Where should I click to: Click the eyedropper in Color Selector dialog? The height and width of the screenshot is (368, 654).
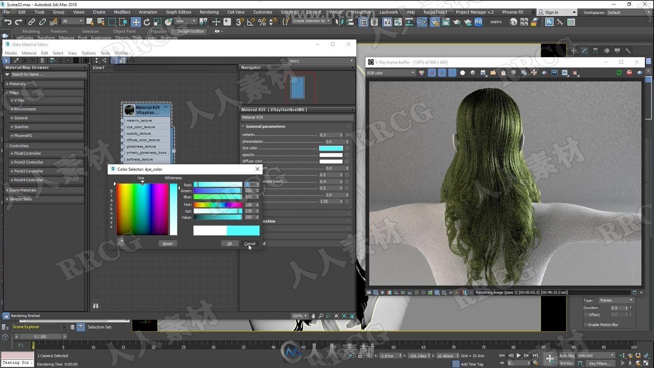pyautogui.click(x=121, y=242)
